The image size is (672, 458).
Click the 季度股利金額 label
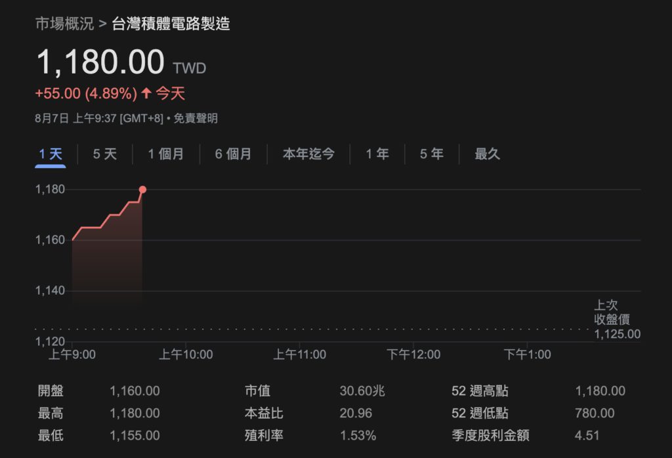[490, 435]
